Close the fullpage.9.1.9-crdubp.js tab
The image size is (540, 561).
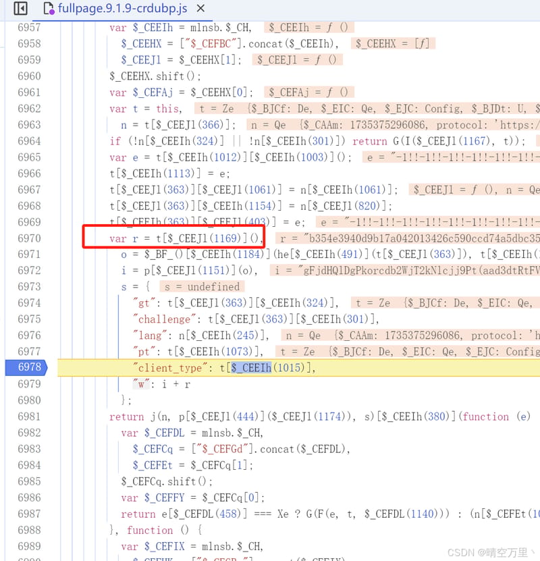point(201,8)
